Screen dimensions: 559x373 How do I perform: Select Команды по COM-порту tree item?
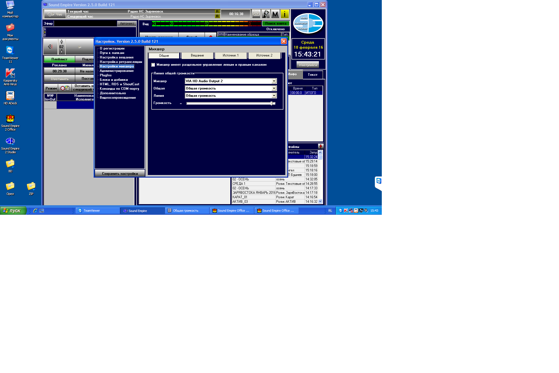pyautogui.click(x=119, y=89)
